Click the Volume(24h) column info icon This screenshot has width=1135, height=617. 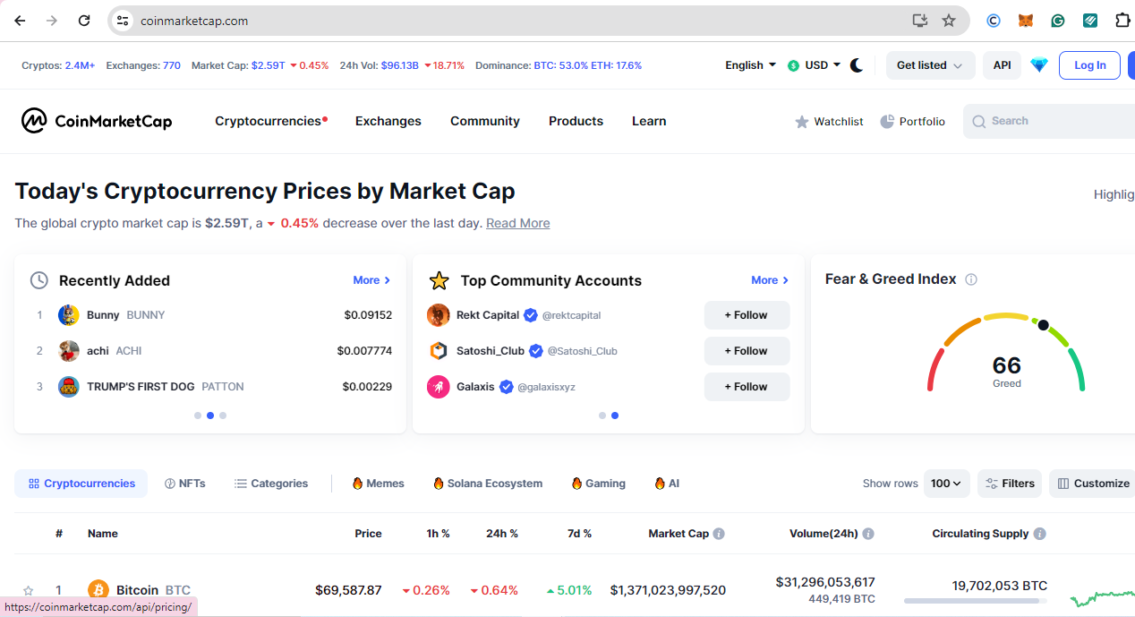click(868, 534)
